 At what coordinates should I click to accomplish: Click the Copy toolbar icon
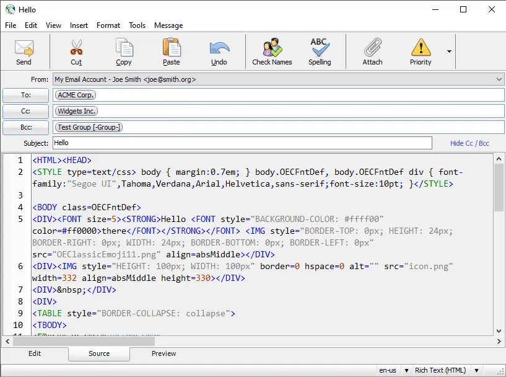click(x=124, y=51)
